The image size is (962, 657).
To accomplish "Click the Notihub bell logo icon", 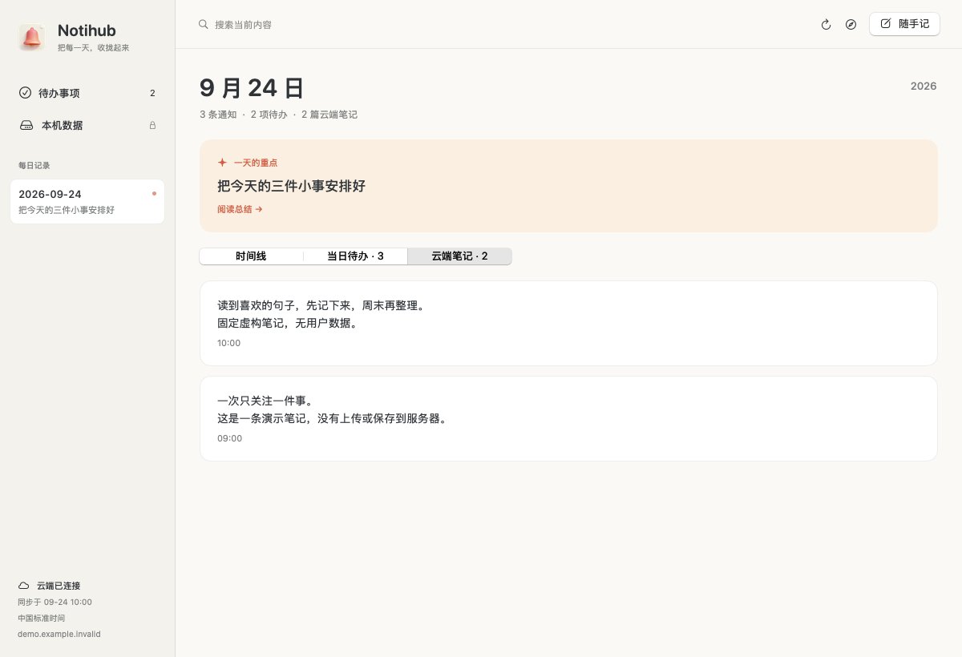I will click(x=32, y=37).
